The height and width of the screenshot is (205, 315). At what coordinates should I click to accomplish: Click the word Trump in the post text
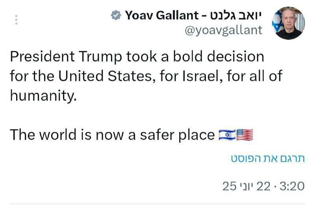point(100,56)
